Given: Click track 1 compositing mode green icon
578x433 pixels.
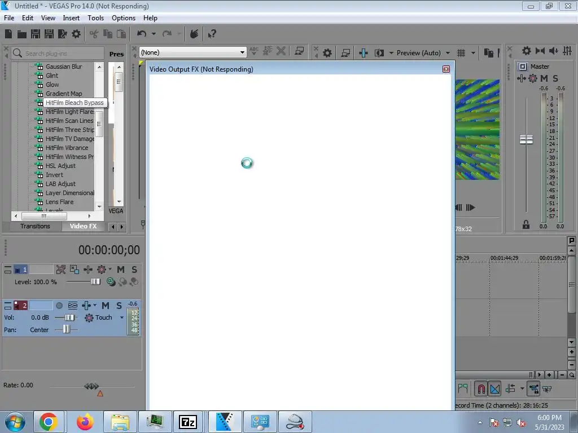Looking at the screenshot, I should (111, 282).
